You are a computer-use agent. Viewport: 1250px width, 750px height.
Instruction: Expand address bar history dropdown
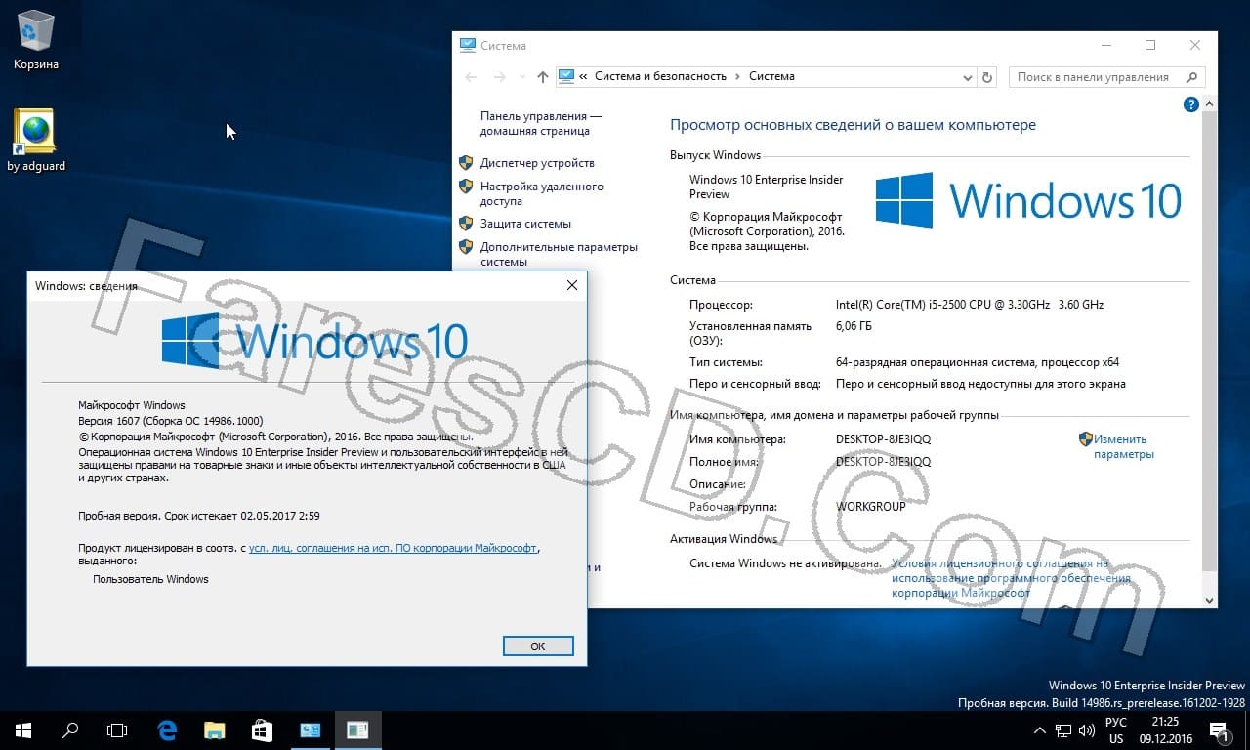pos(967,77)
